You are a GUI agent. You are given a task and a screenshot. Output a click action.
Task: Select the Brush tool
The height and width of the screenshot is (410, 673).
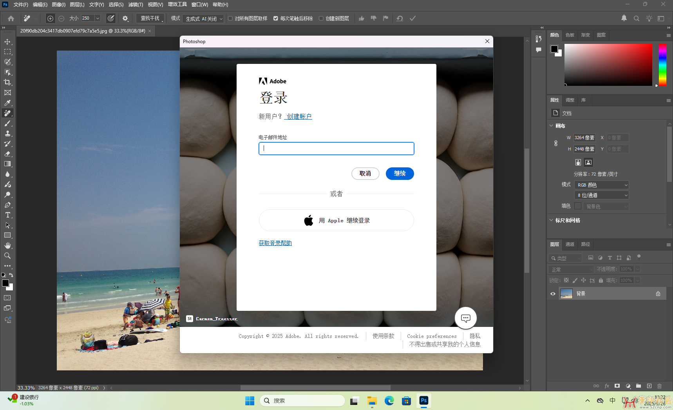click(x=7, y=123)
